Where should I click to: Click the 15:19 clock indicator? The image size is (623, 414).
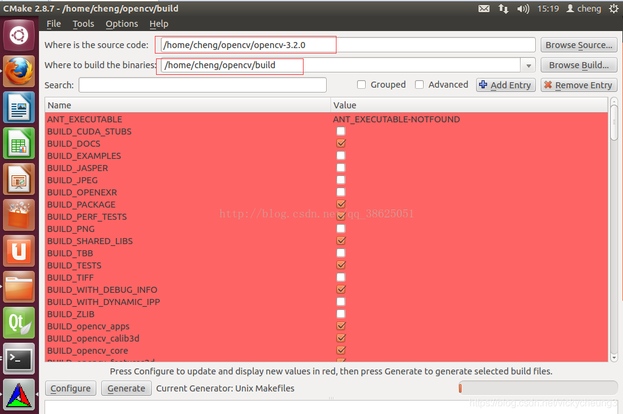tap(548, 9)
